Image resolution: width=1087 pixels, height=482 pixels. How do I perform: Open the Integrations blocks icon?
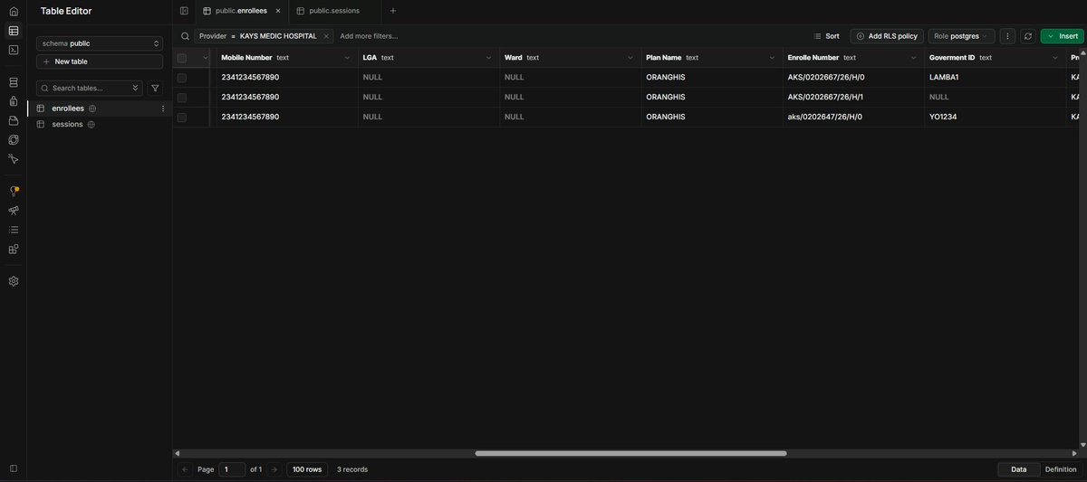(14, 249)
